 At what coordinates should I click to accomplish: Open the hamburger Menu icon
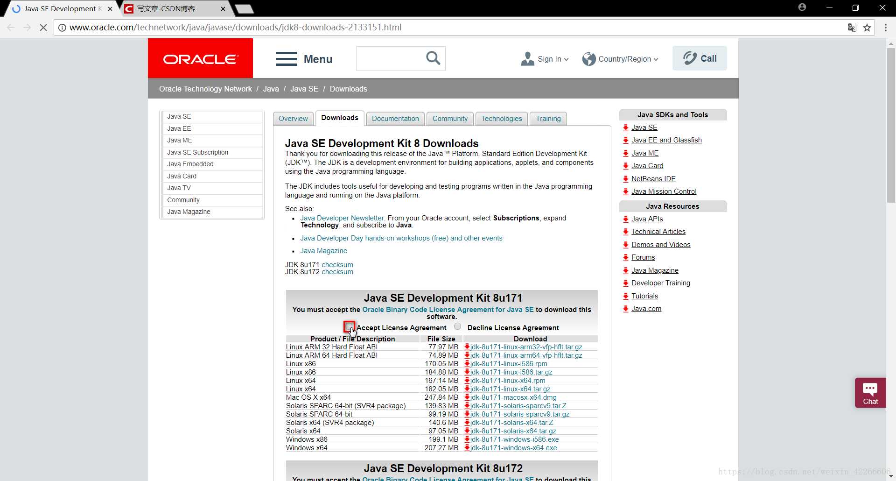coord(287,59)
